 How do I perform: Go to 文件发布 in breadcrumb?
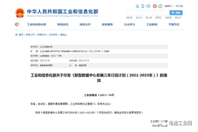point(53,35)
